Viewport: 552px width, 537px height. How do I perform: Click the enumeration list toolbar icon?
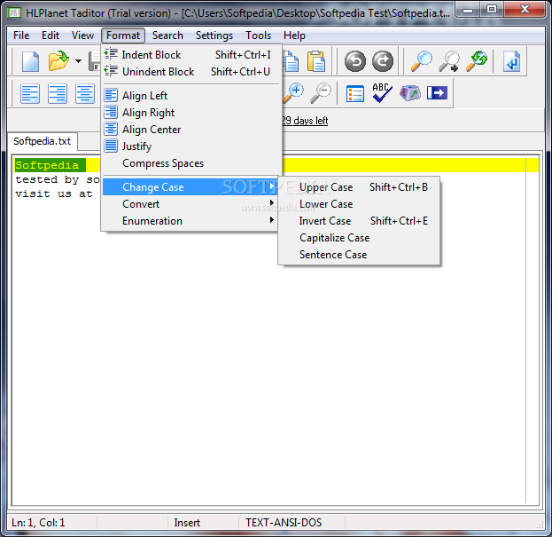pyautogui.click(x=354, y=94)
